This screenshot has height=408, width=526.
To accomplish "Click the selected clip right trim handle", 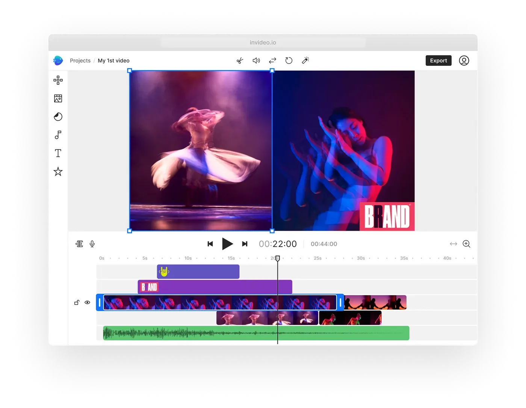I will coord(340,302).
